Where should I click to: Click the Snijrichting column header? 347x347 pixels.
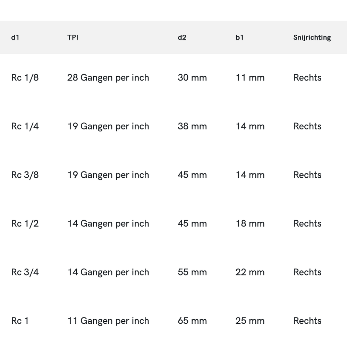(312, 37)
